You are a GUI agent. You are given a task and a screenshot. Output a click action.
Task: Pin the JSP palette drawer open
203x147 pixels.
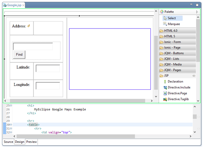(x=194, y=76)
